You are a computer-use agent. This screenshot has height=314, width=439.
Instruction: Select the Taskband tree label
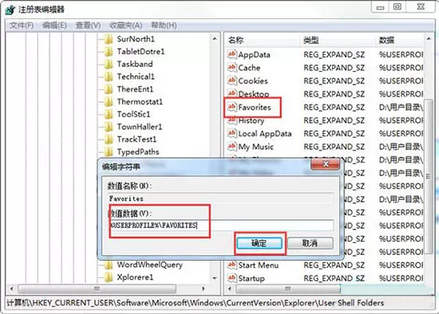point(135,64)
